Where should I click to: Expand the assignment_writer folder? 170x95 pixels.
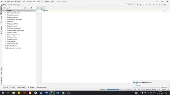pyautogui.click(x=6, y=13)
